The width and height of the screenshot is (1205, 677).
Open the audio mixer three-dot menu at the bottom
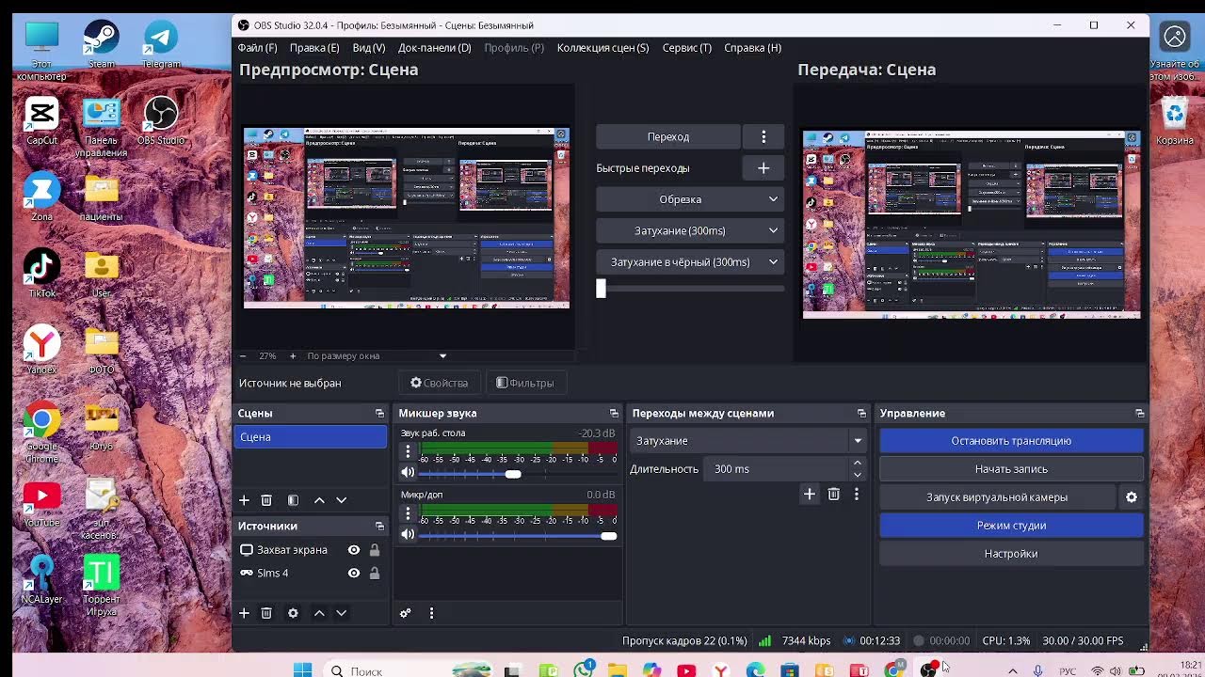tap(431, 613)
